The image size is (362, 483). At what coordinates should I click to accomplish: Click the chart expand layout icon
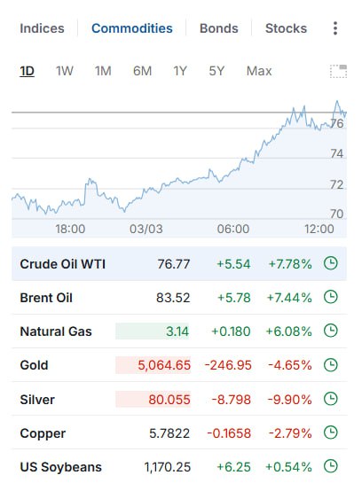pos(338,71)
